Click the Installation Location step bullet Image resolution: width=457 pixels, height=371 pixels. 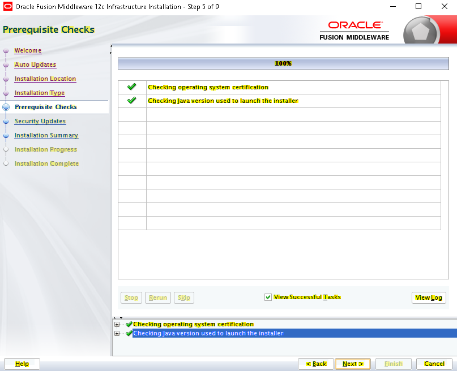pyautogui.click(x=6, y=79)
